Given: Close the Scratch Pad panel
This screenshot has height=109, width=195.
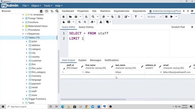Looking at the screenshot, I should [x=192, y=27].
